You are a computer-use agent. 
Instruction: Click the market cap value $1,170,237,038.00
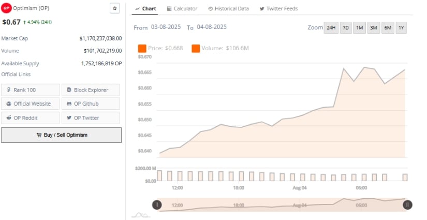pos(100,38)
